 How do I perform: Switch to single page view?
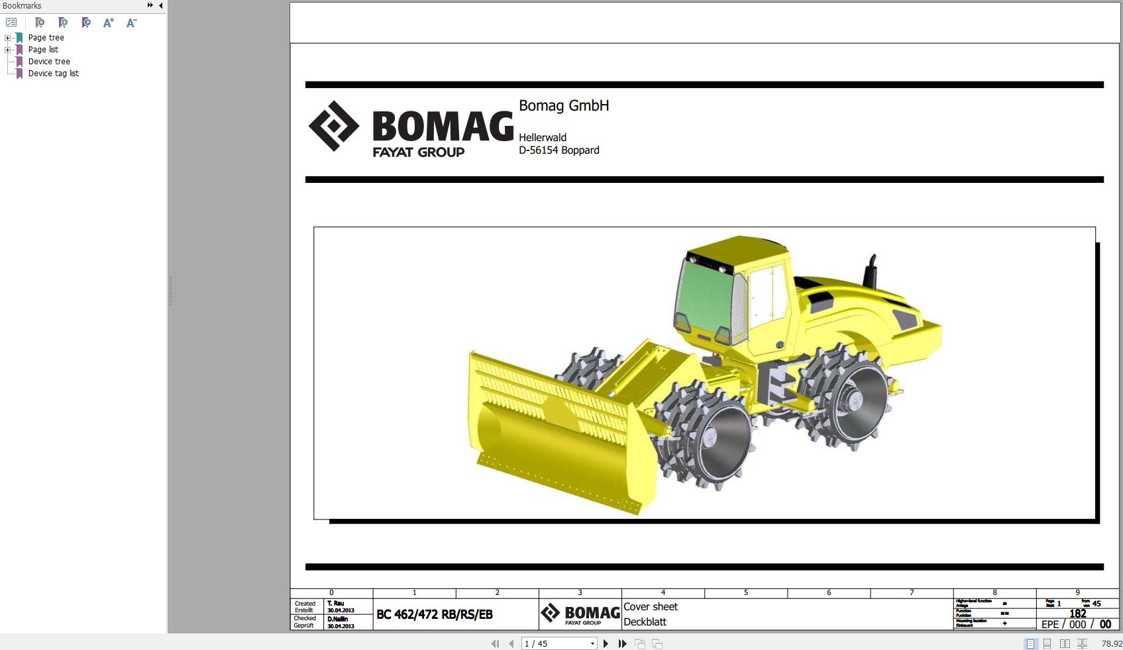click(x=1030, y=643)
